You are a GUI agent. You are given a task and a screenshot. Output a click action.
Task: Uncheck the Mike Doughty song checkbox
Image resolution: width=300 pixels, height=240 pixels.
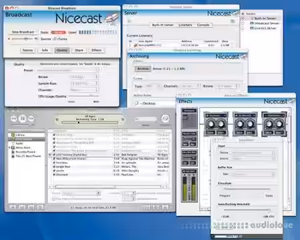point(54,171)
